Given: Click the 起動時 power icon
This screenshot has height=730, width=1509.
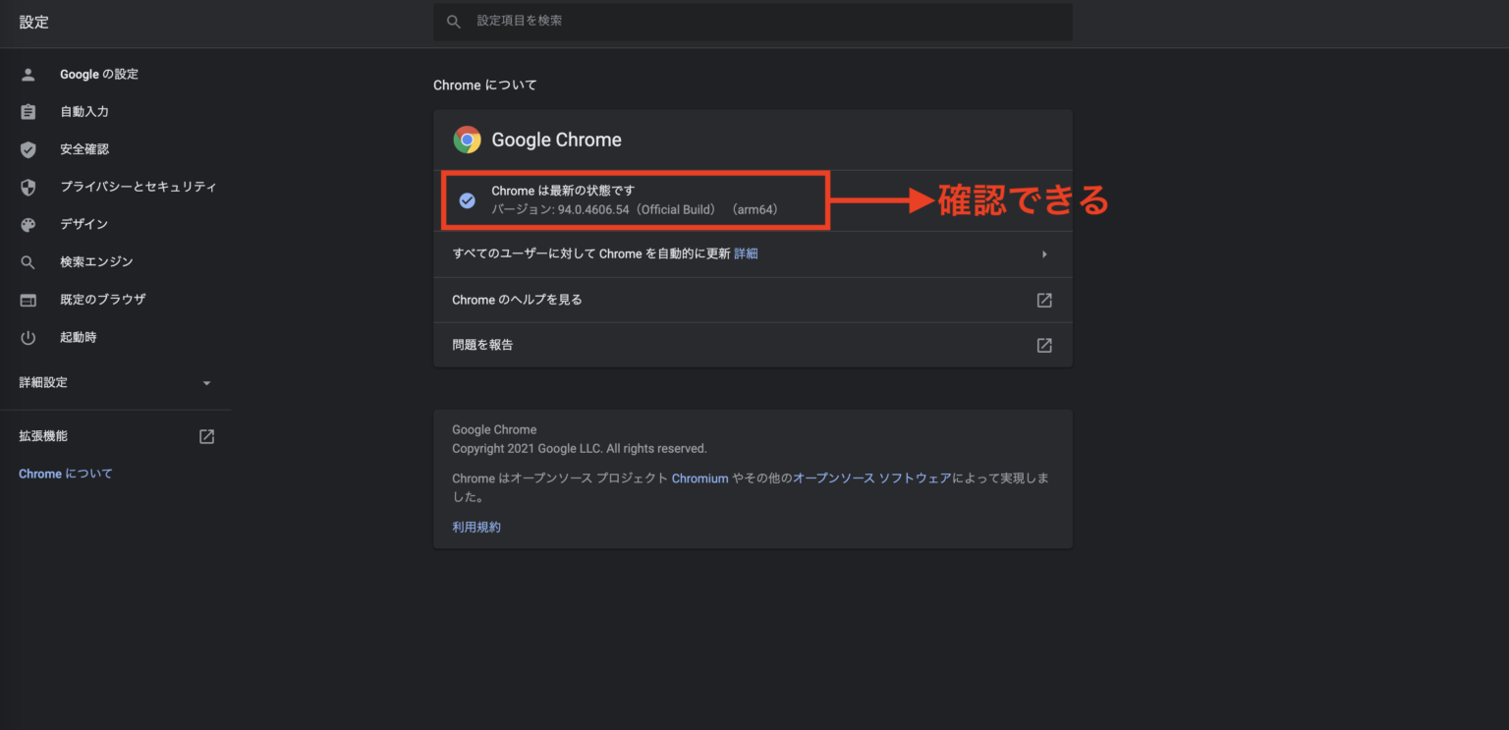Looking at the screenshot, I should point(28,337).
